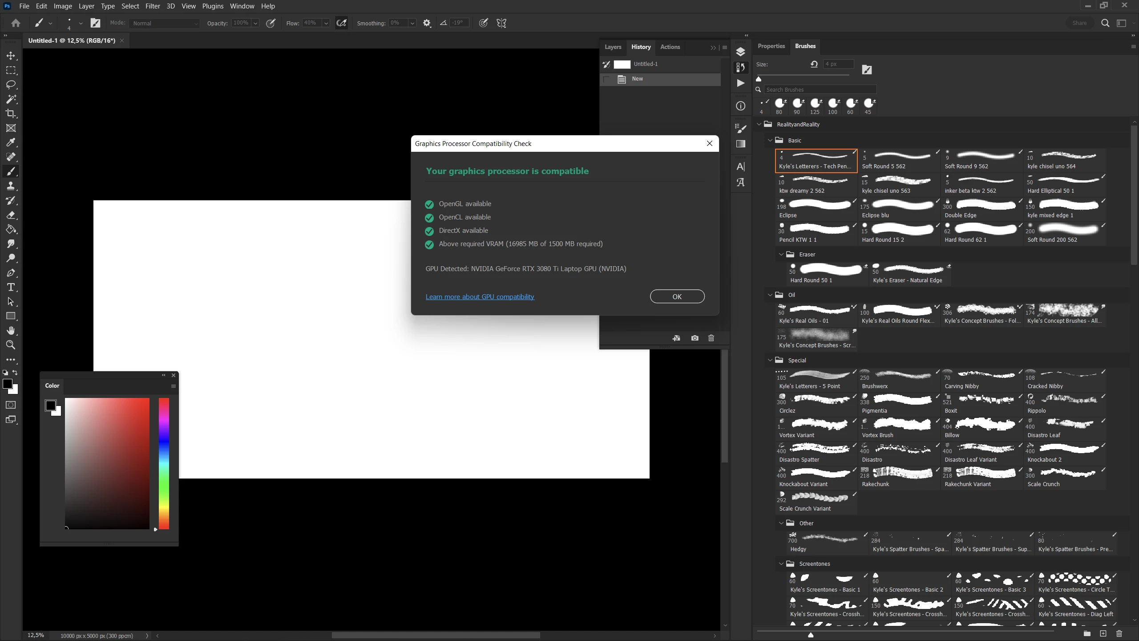Image resolution: width=1139 pixels, height=641 pixels.
Task: Select the Horizontal Type tool
Action: click(11, 287)
